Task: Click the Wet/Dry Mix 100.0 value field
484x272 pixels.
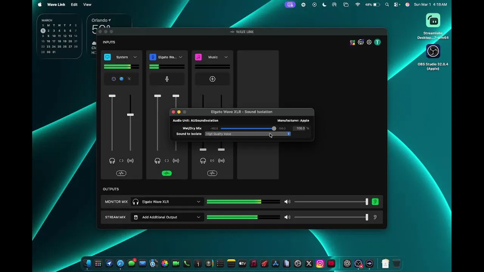Action: point(299,128)
